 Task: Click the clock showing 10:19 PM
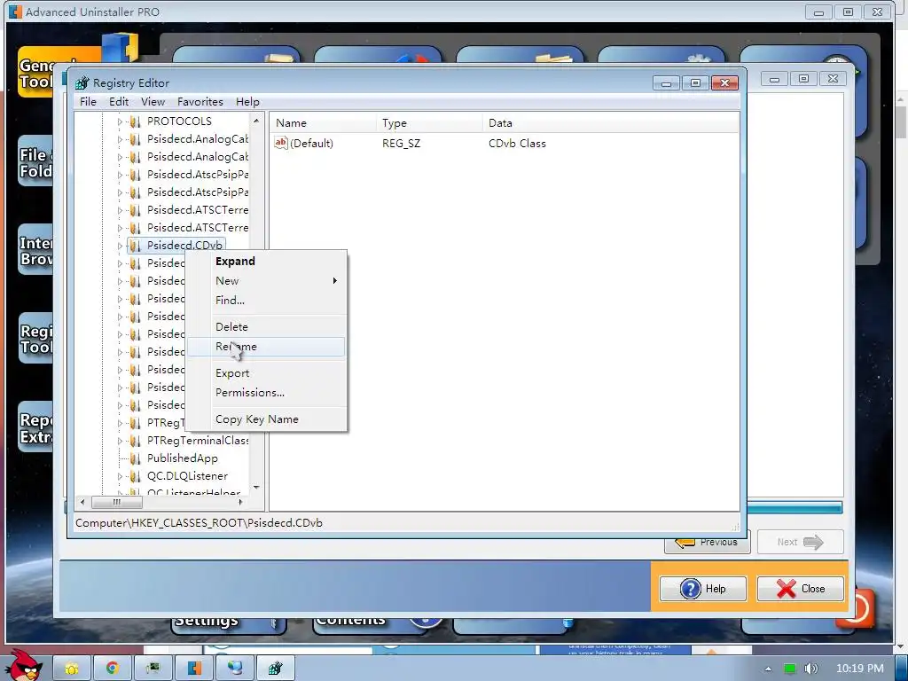coord(860,669)
